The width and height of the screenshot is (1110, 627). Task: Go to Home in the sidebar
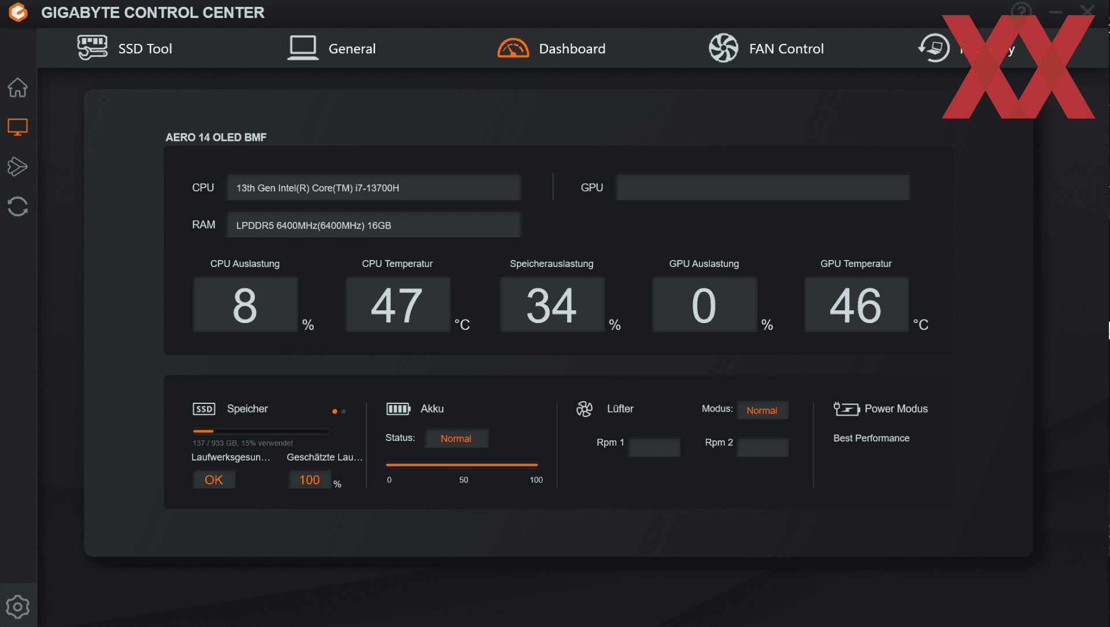(17, 88)
